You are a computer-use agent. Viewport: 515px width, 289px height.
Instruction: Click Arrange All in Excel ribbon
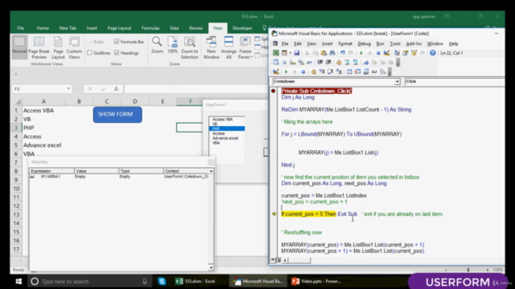pos(229,47)
